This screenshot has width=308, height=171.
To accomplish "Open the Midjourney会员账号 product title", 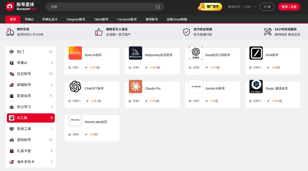I will [x=159, y=55].
